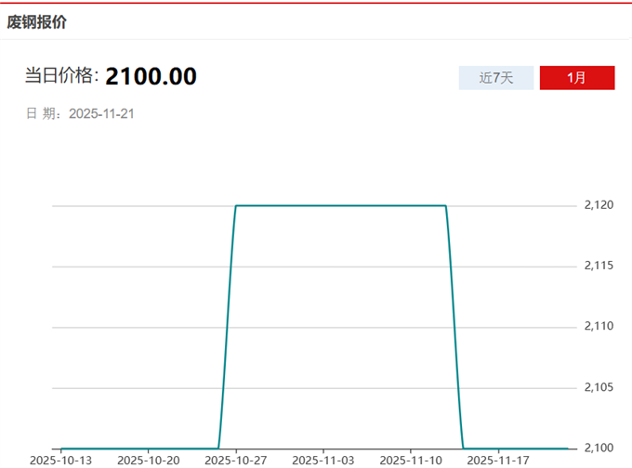Select the 2,110 y-axis value label

pos(599,327)
